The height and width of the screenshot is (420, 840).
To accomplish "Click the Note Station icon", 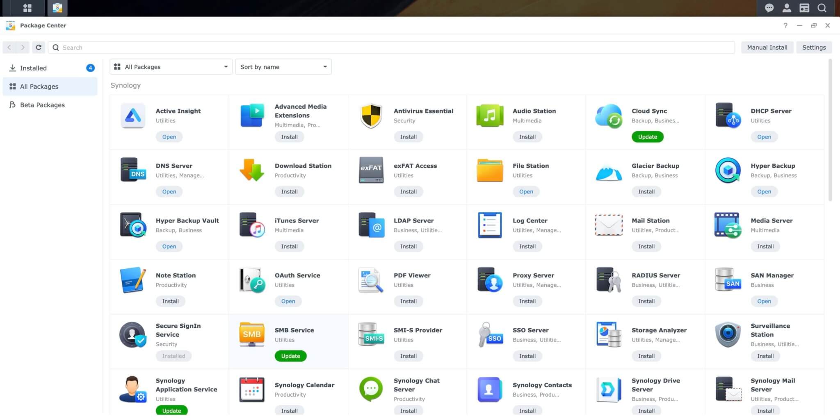I will (x=133, y=280).
